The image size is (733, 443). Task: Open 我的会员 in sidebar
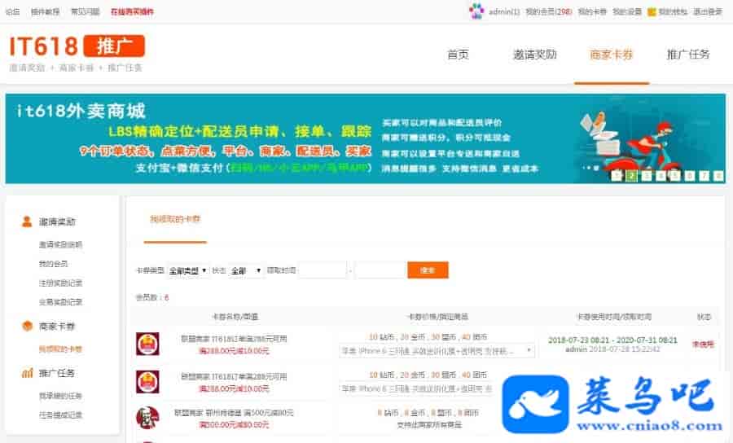click(x=53, y=264)
